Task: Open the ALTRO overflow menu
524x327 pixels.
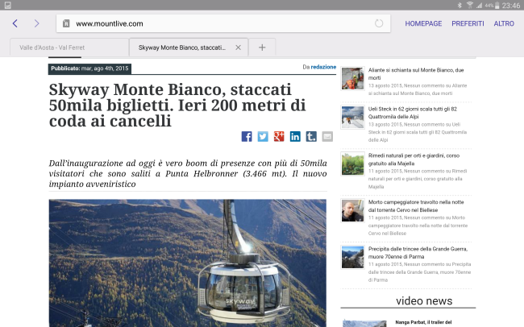Action: 504,23
